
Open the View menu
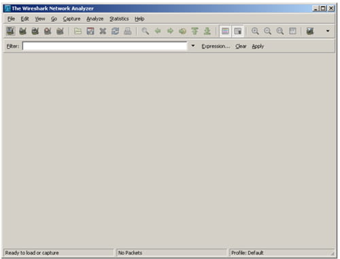point(40,19)
